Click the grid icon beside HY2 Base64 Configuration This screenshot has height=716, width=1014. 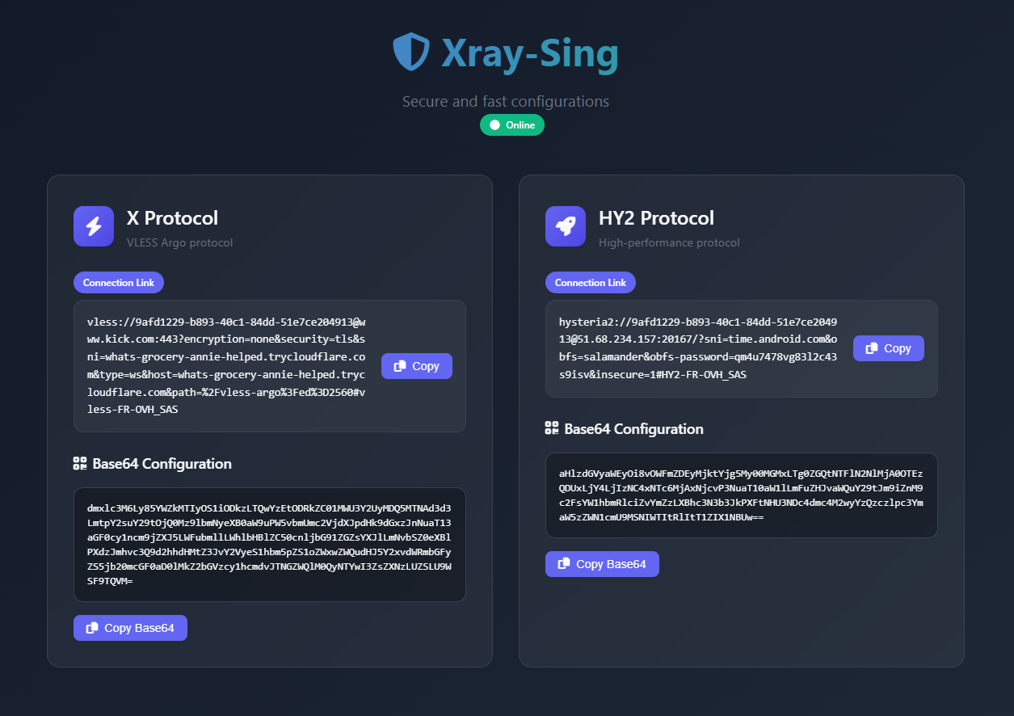552,429
